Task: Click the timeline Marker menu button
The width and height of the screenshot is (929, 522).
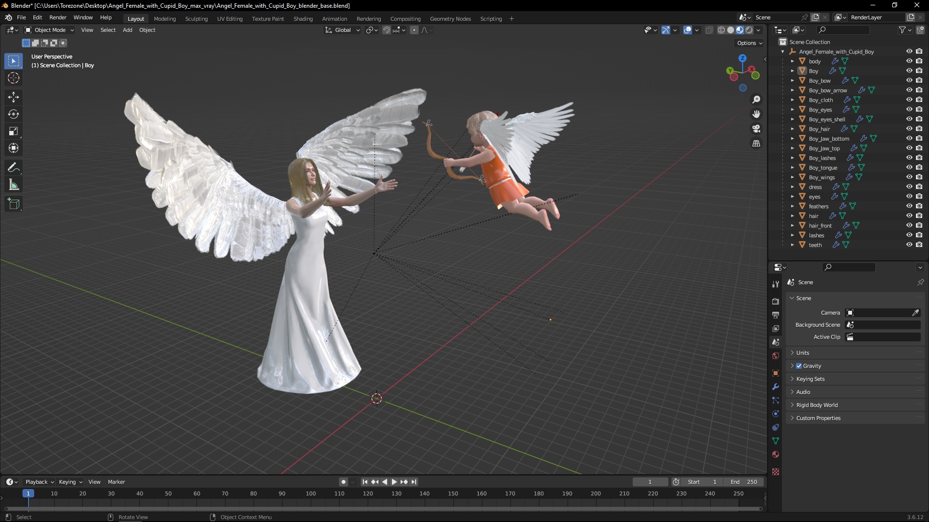Action: pos(116,482)
